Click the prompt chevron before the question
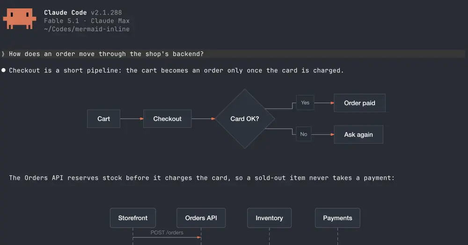 pyautogui.click(x=3, y=54)
